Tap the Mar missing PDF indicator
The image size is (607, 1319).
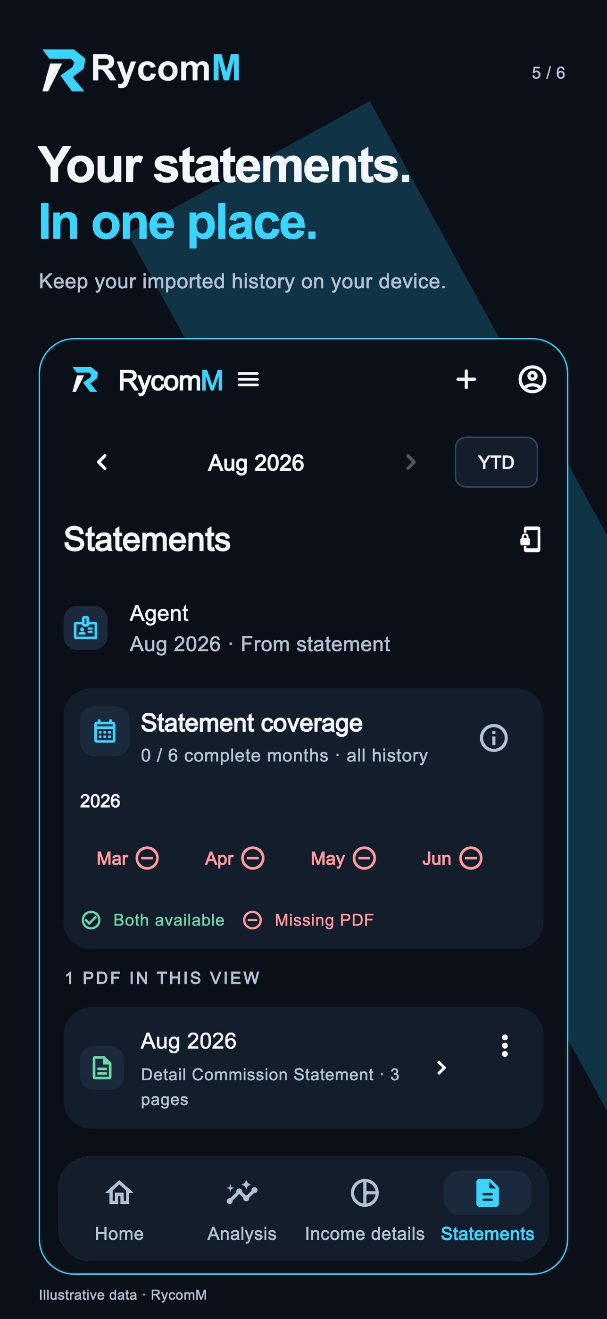[x=148, y=858]
